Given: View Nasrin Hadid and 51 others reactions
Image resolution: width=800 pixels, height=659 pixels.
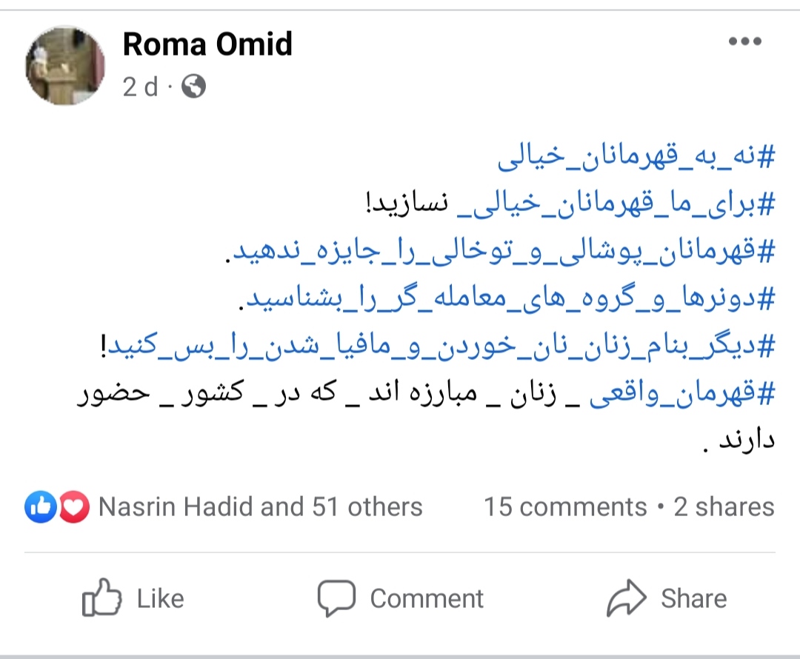Looking at the screenshot, I should click(x=260, y=507).
